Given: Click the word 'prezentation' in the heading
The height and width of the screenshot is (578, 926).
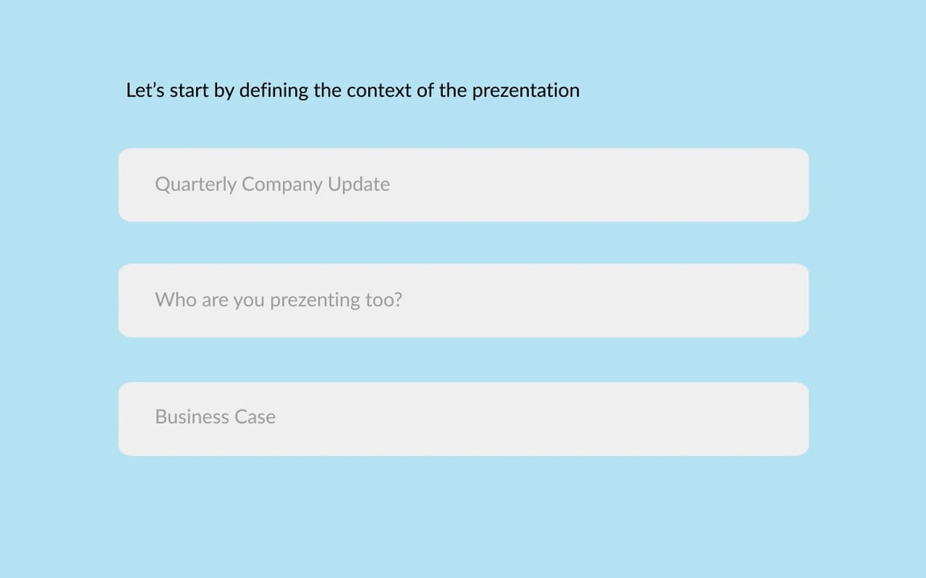Looking at the screenshot, I should coord(526,91).
